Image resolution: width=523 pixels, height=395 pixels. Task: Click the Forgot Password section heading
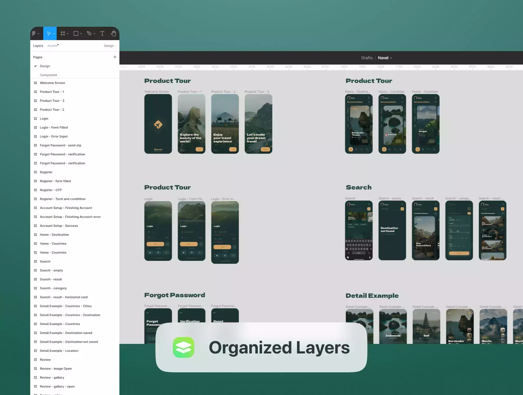pos(175,295)
